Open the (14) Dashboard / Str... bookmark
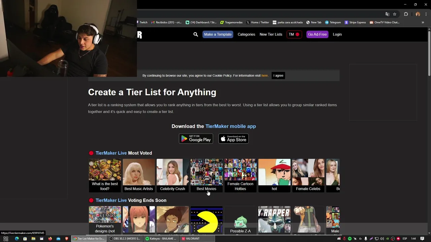This screenshot has width=431, height=242. click(201, 23)
